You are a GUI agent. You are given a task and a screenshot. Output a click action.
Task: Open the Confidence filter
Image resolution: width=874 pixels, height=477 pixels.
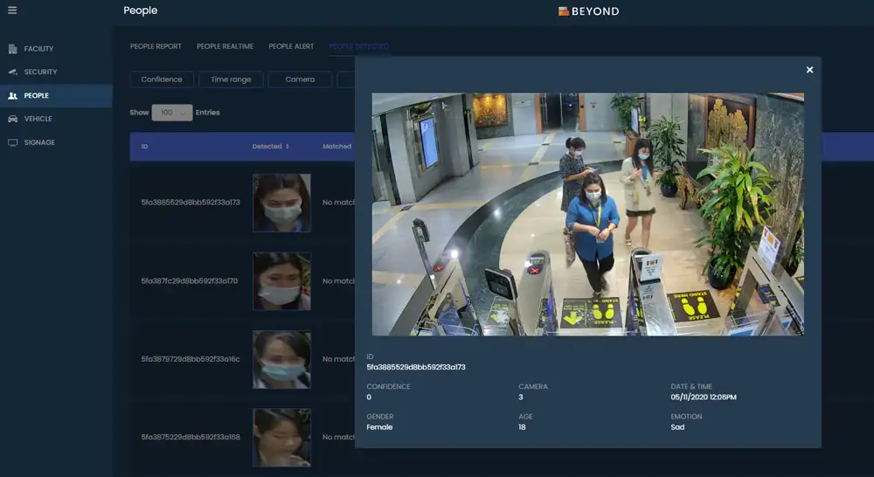point(162,79)
